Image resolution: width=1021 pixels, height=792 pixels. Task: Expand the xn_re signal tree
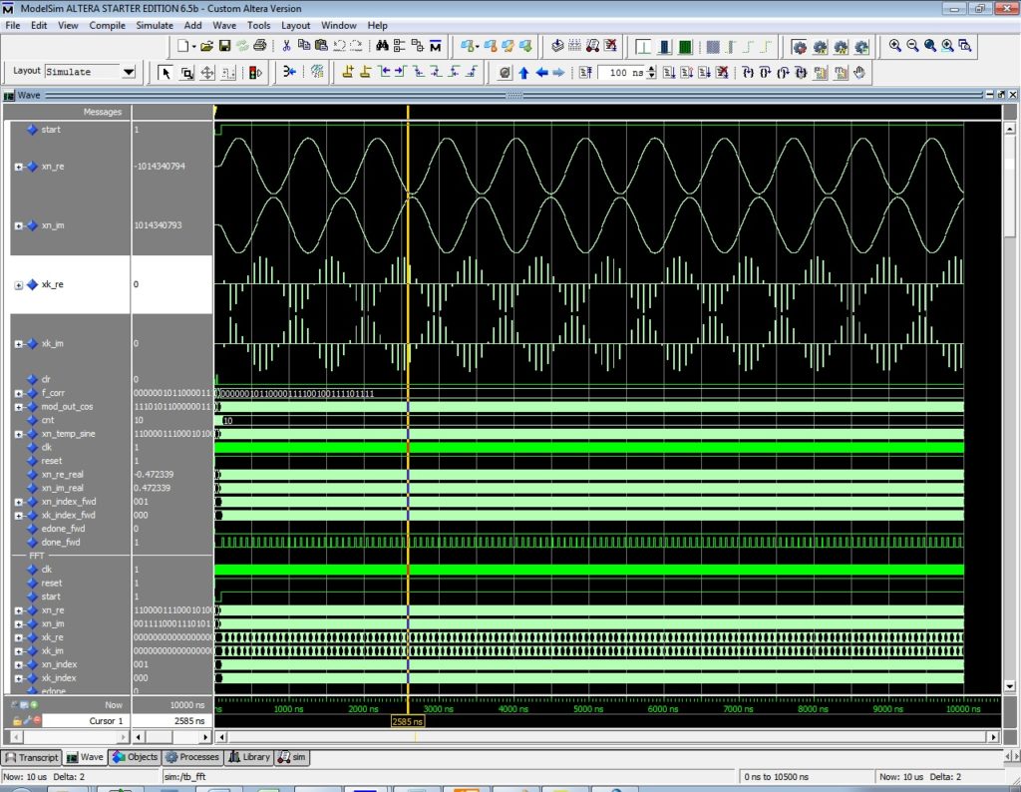[x=17, y=167]
